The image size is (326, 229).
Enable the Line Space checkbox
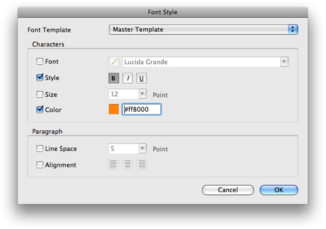point(40,149)
